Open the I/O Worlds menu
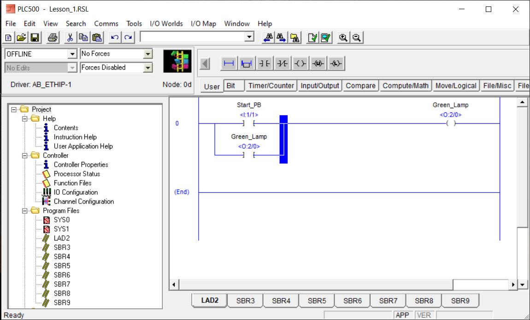This screenshot has width=530, height=320. pos(166,23)
